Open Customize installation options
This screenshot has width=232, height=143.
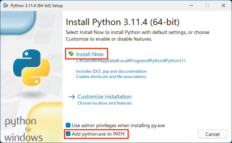point(105,97)
